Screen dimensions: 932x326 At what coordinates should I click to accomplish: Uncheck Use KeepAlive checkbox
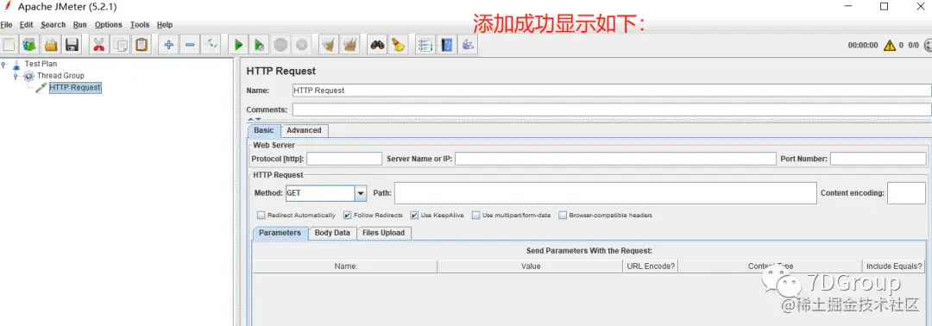pyautogui.click(x=414, y=216)
